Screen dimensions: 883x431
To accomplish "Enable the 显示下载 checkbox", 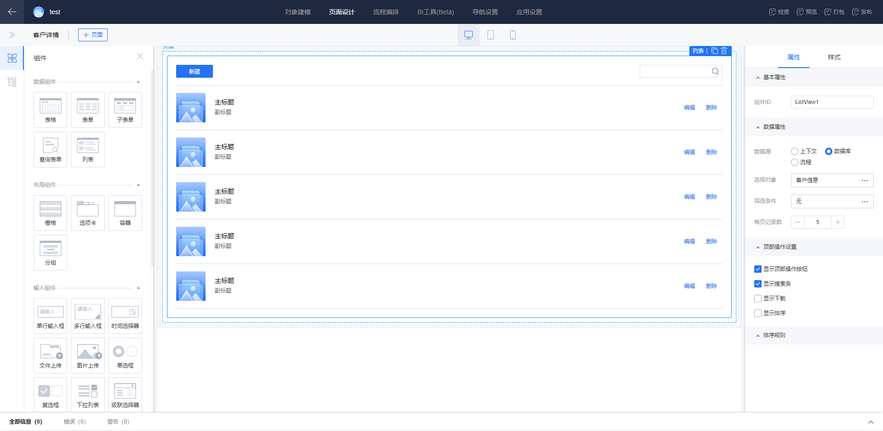I will point(758,299).
